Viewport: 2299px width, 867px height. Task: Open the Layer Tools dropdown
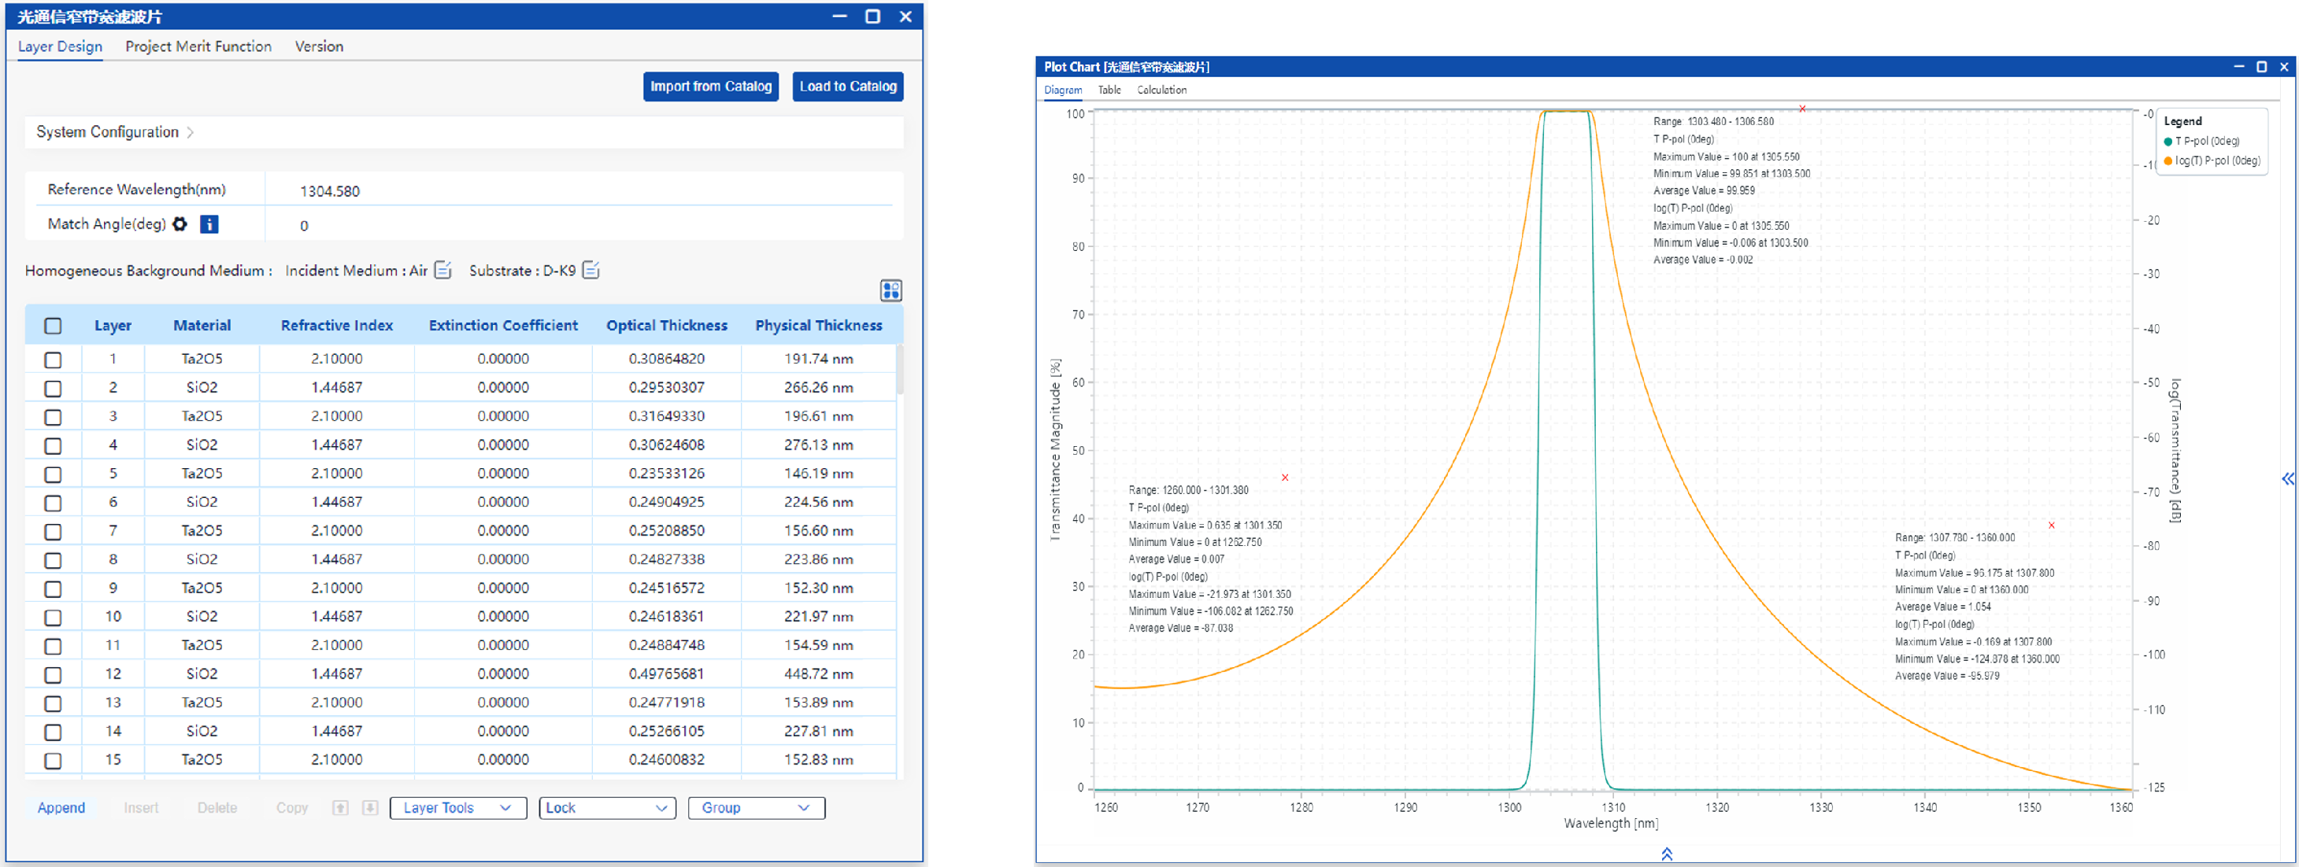458,808
